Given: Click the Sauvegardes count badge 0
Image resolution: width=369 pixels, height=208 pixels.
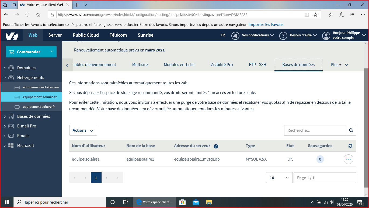Looking at the screenshot, I should [x=320, y=159].
